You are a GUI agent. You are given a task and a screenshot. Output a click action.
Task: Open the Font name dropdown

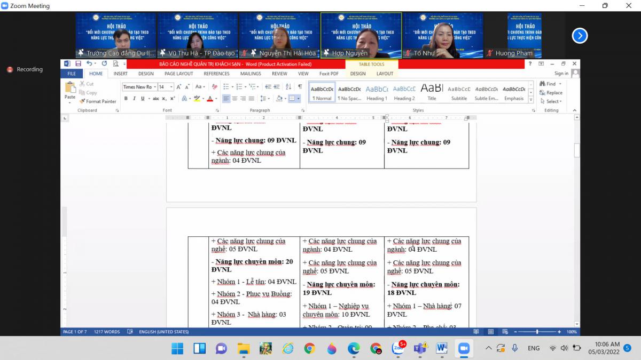(x=154, y=87)
